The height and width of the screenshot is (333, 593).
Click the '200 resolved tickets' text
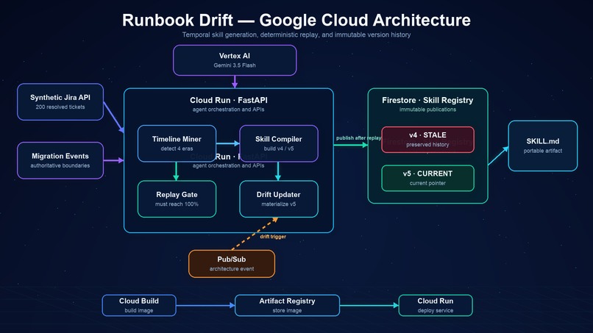[60, 107]
